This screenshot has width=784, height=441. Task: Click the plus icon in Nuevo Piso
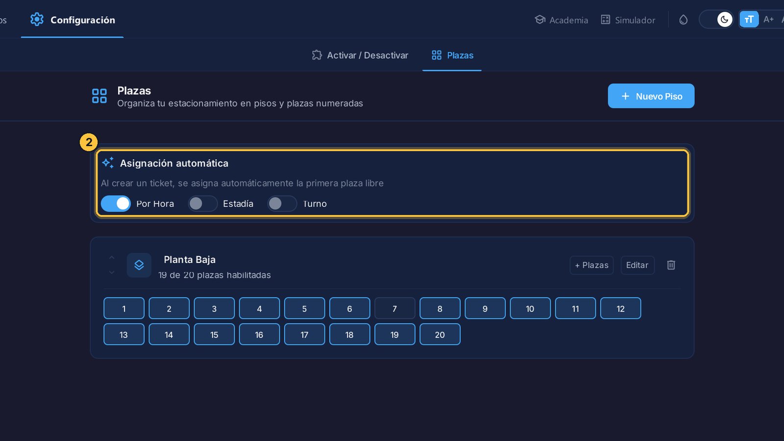pyautogui.click(x=625, y=96)
